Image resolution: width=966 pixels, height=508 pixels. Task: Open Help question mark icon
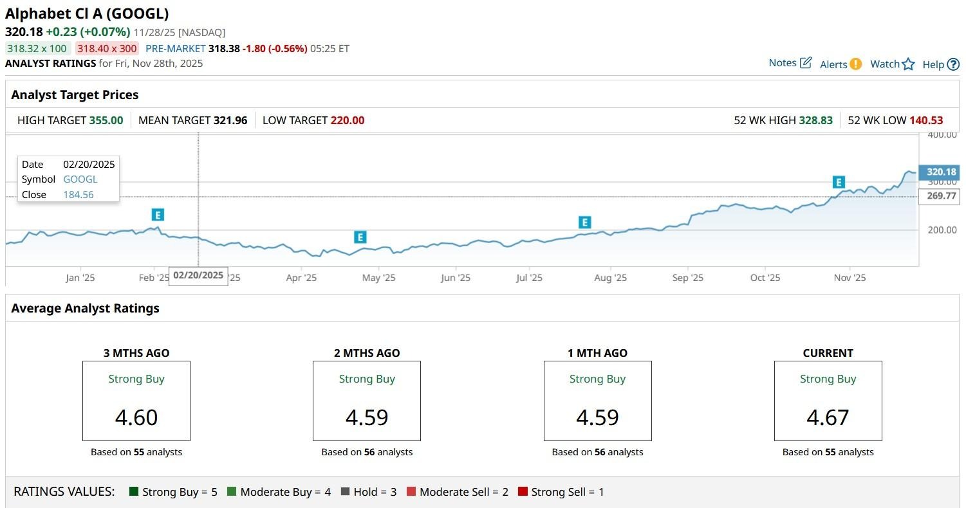[953, 64]
